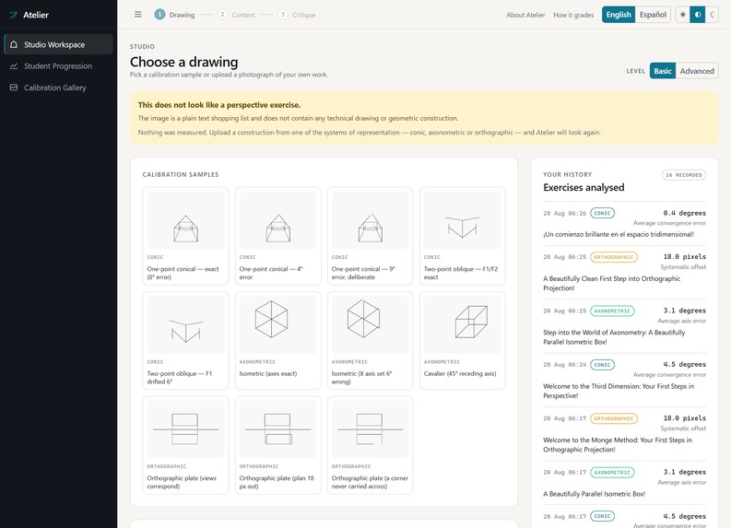Image resolution: width=731 pixels, height=528 pixels.
Task: Go to step 2 Context
Action: point(236,15)
